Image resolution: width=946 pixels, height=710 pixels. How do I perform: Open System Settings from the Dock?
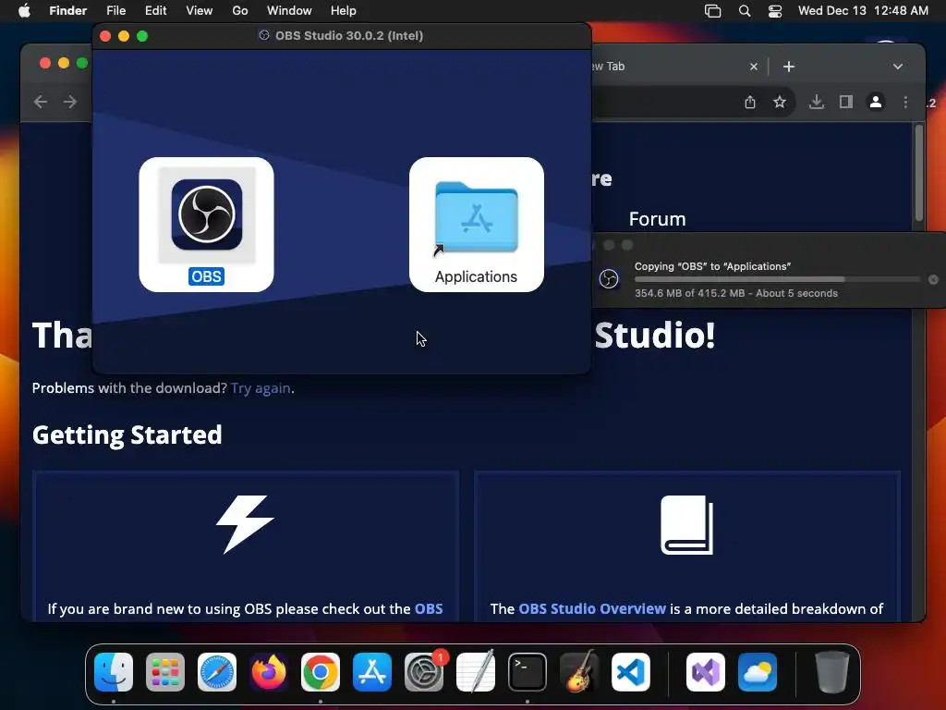(423, 672)
